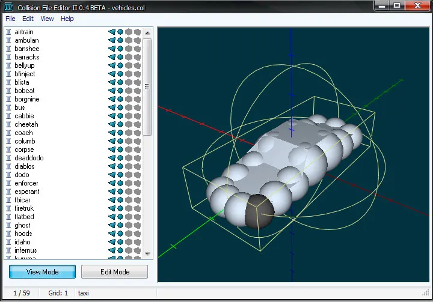Viewport: 433px width, 302px height.
Task: Click the teal triangle icon for airtrain
Action: tap(111, 32)
